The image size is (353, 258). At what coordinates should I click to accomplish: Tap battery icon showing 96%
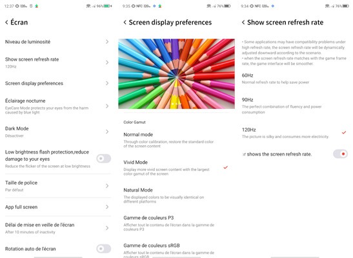tap(107, 6)
